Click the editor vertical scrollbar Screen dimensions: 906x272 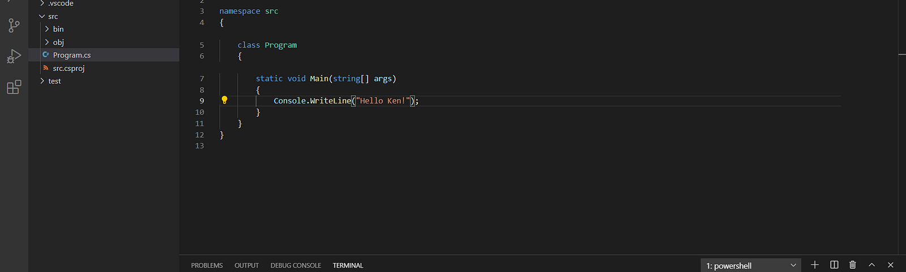[902, 127]
